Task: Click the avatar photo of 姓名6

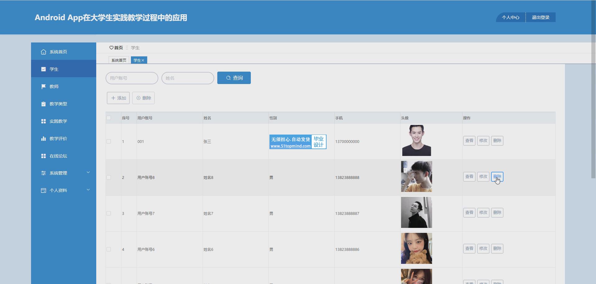Action: tap(417, 248)
